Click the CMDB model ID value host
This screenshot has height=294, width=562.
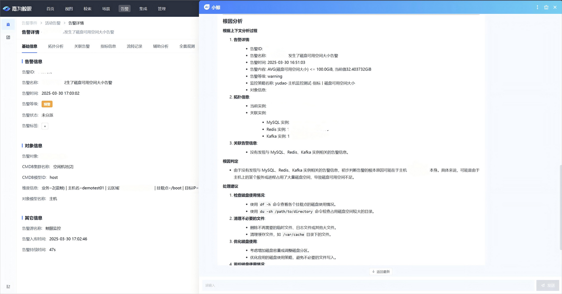54,177
